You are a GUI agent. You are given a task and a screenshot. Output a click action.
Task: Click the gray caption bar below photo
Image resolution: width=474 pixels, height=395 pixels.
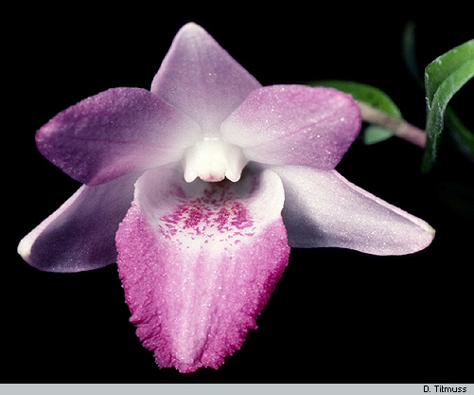point(237,389)
